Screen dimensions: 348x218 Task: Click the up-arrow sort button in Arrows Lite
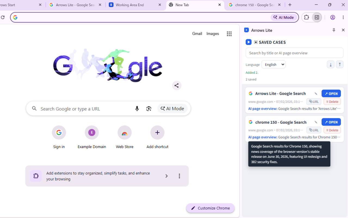point(340,65)
